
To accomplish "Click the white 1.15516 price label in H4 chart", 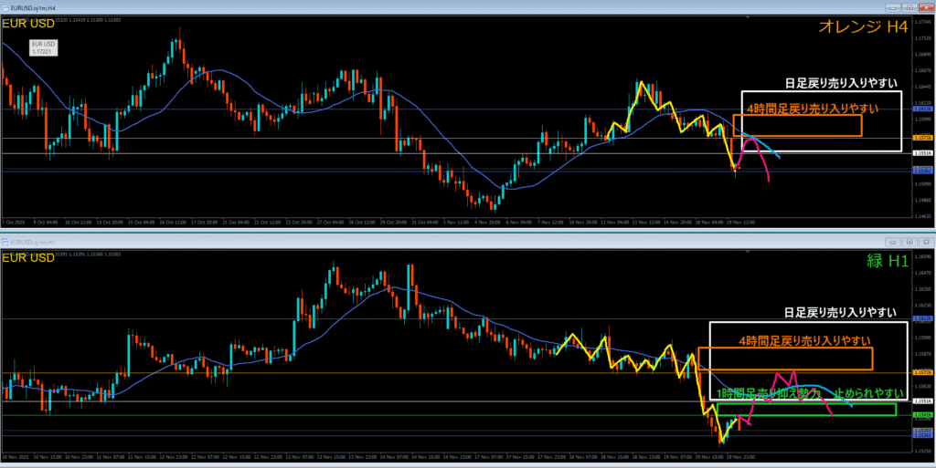I will [921, 153].
